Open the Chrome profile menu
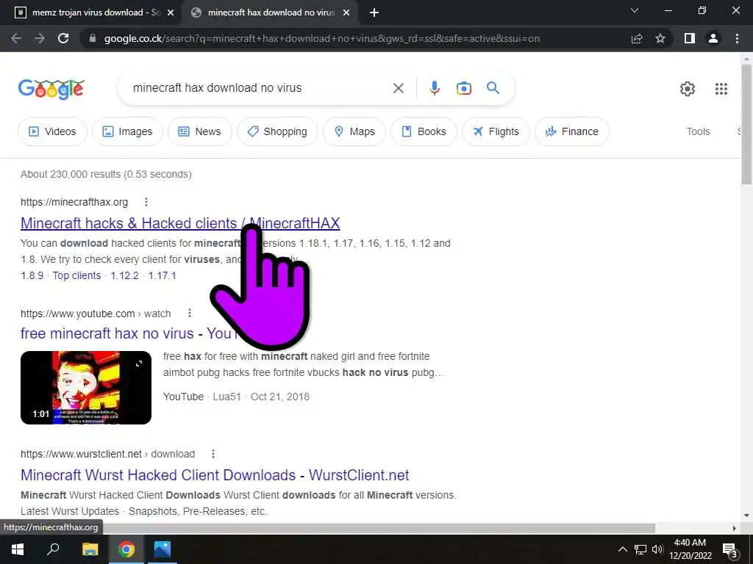Screen dimensions: 753x564 [713, 38]
